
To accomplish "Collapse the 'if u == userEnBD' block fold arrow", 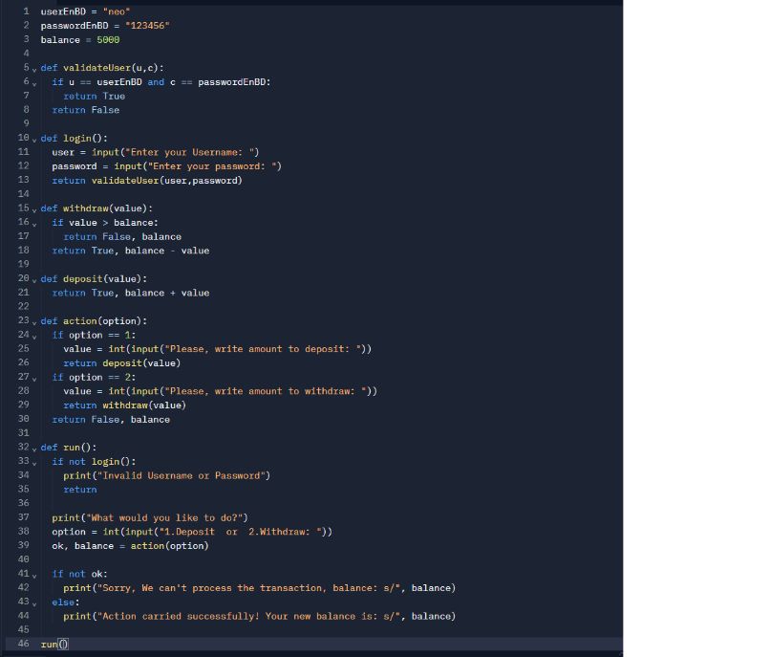I will 34,84.
